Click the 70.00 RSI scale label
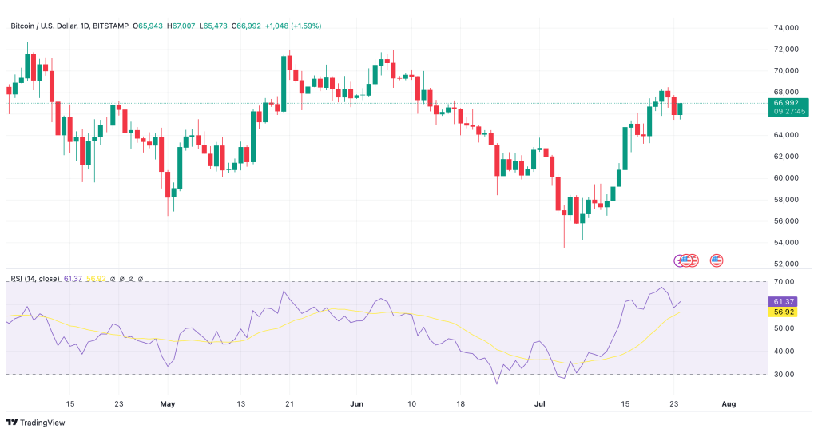The width and height of the screenshot is (818, 433). pos(784,282)
